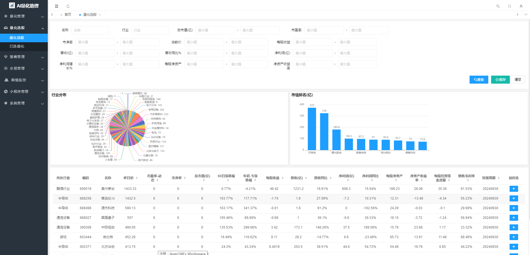This screenshot has width=530, height=255.
Task: Open the tab options dropdown chevron
Action: click(526, 15)
